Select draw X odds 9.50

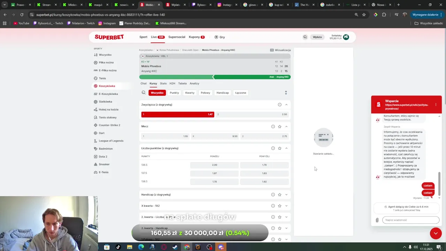tap(215, 136)
